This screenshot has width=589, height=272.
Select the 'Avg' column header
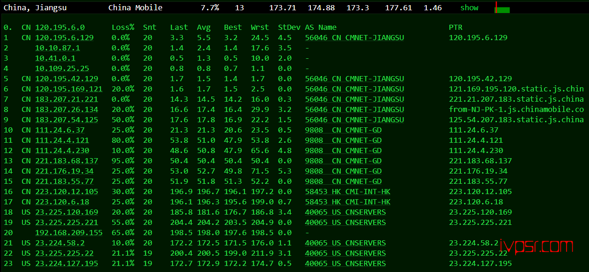[x=204, y=28]
